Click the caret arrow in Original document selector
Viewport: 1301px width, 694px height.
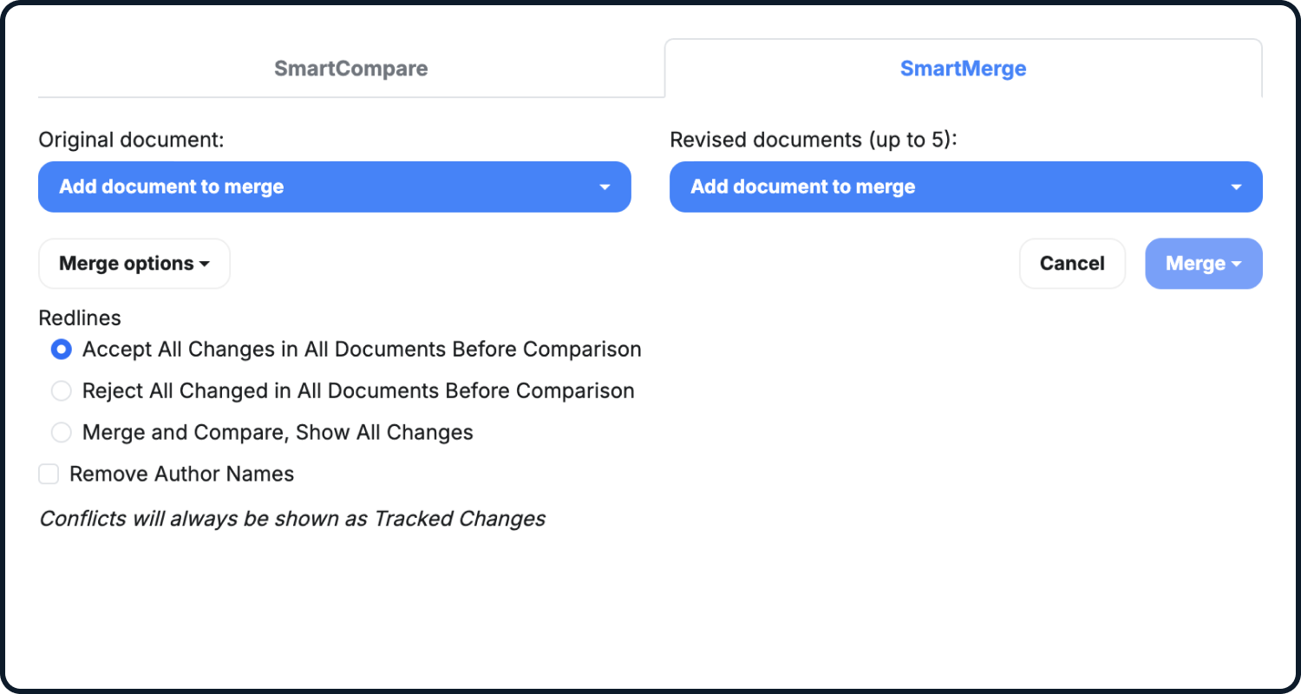[605, 187]
